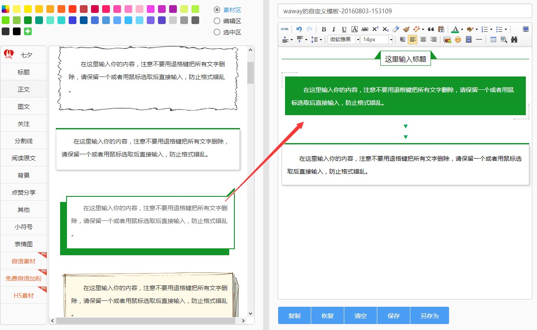Select the 编辑区 radio button
The image size is (537, 330).
pyautogui.click(x=217, y=21)
